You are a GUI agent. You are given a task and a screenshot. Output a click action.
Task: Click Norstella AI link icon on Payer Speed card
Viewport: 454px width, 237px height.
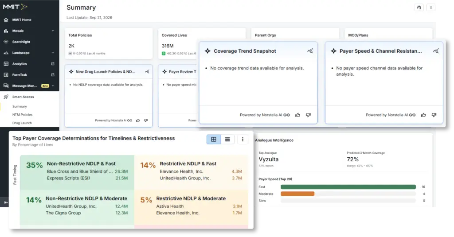pyautogui.click(x=412, y=115)
